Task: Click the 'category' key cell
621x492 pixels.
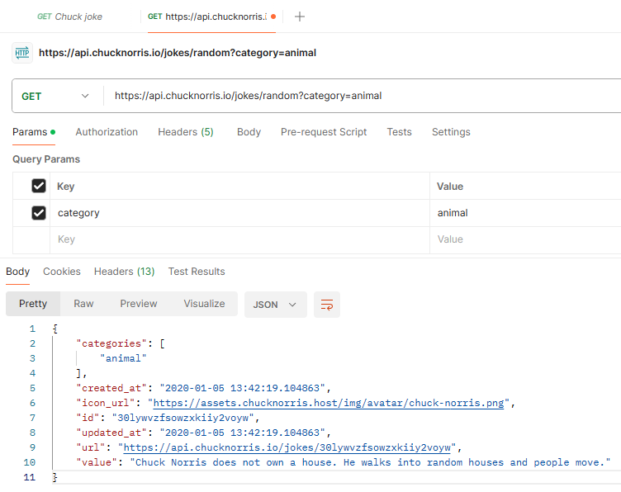Action: tap(239, 213)
